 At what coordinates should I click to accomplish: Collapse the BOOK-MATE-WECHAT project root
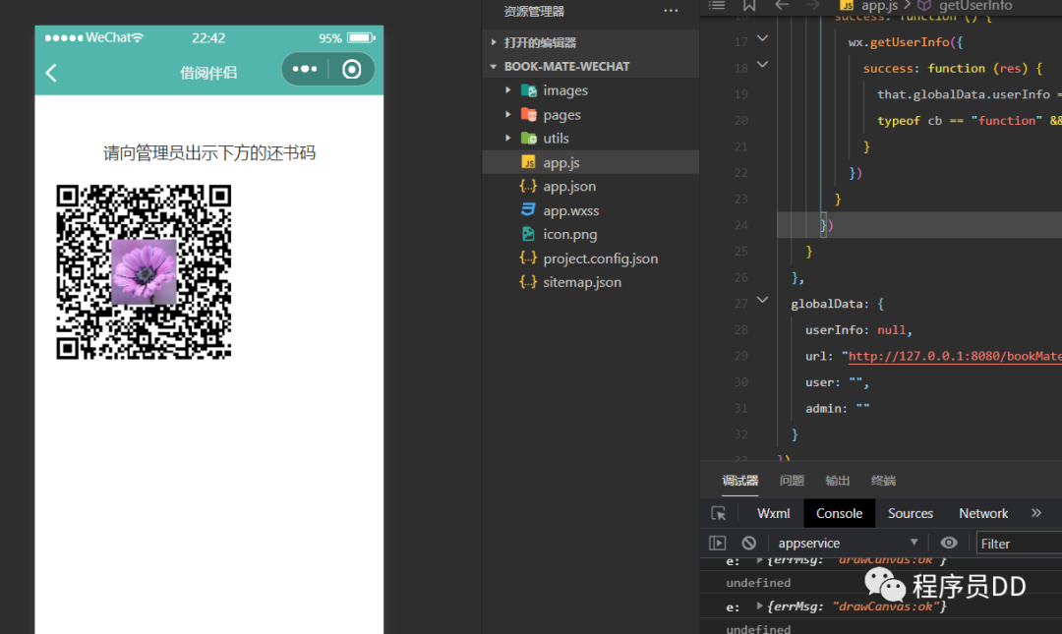591,67
